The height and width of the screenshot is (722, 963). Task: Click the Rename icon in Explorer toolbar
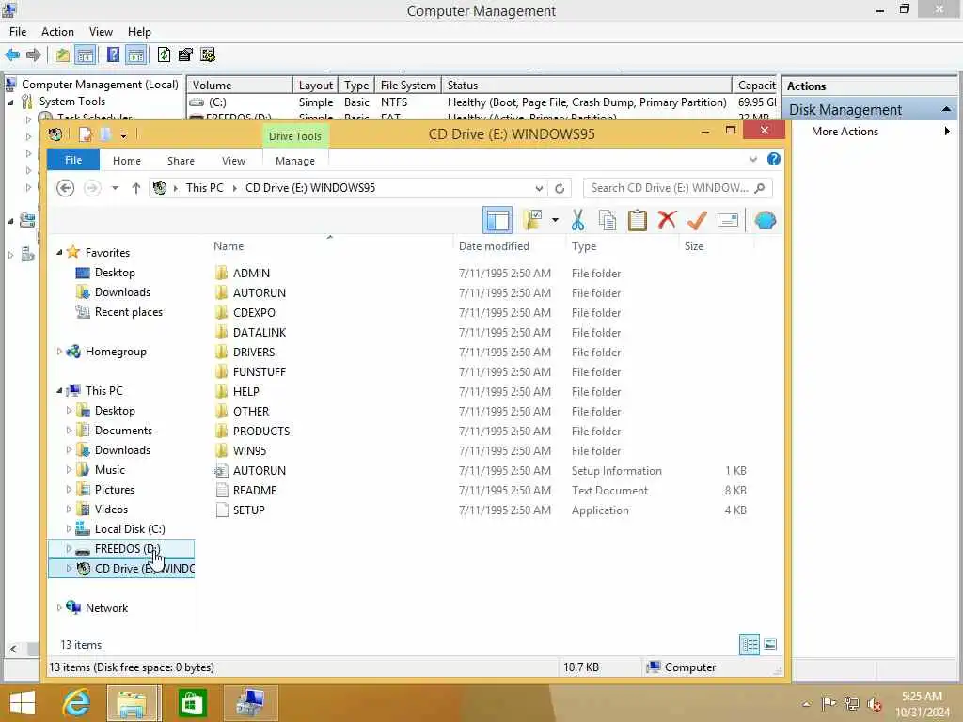tap(728, 220)
